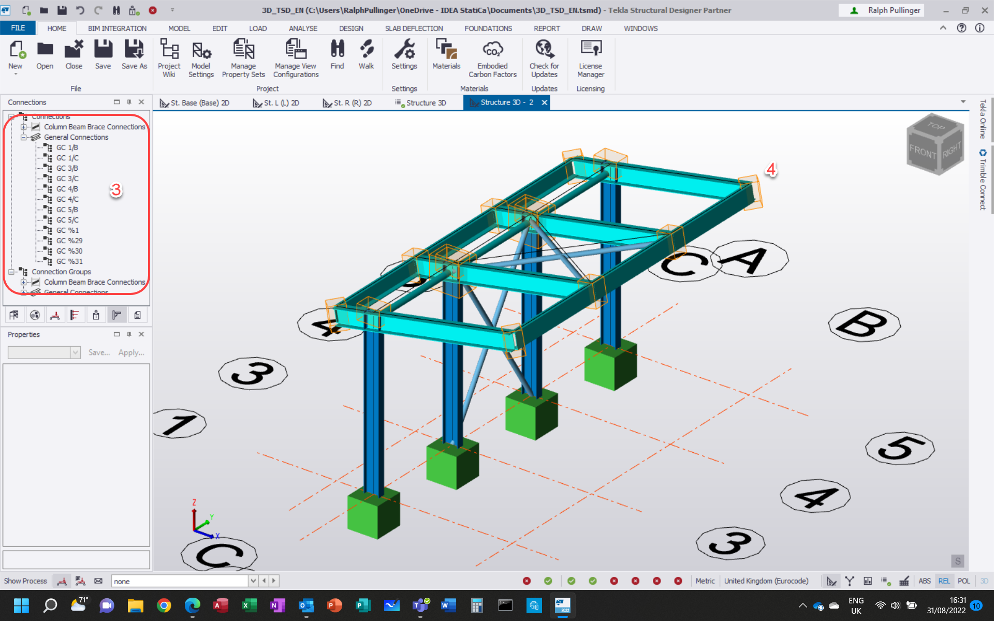Select the Manage Property Sets tool

pos(243,57)
